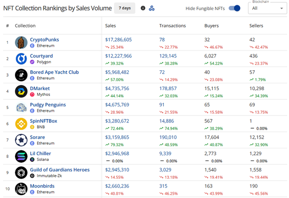This screenshot has width=289, height=198.
Task: Open the Courtyard collection link
Action: click(41, 56)
